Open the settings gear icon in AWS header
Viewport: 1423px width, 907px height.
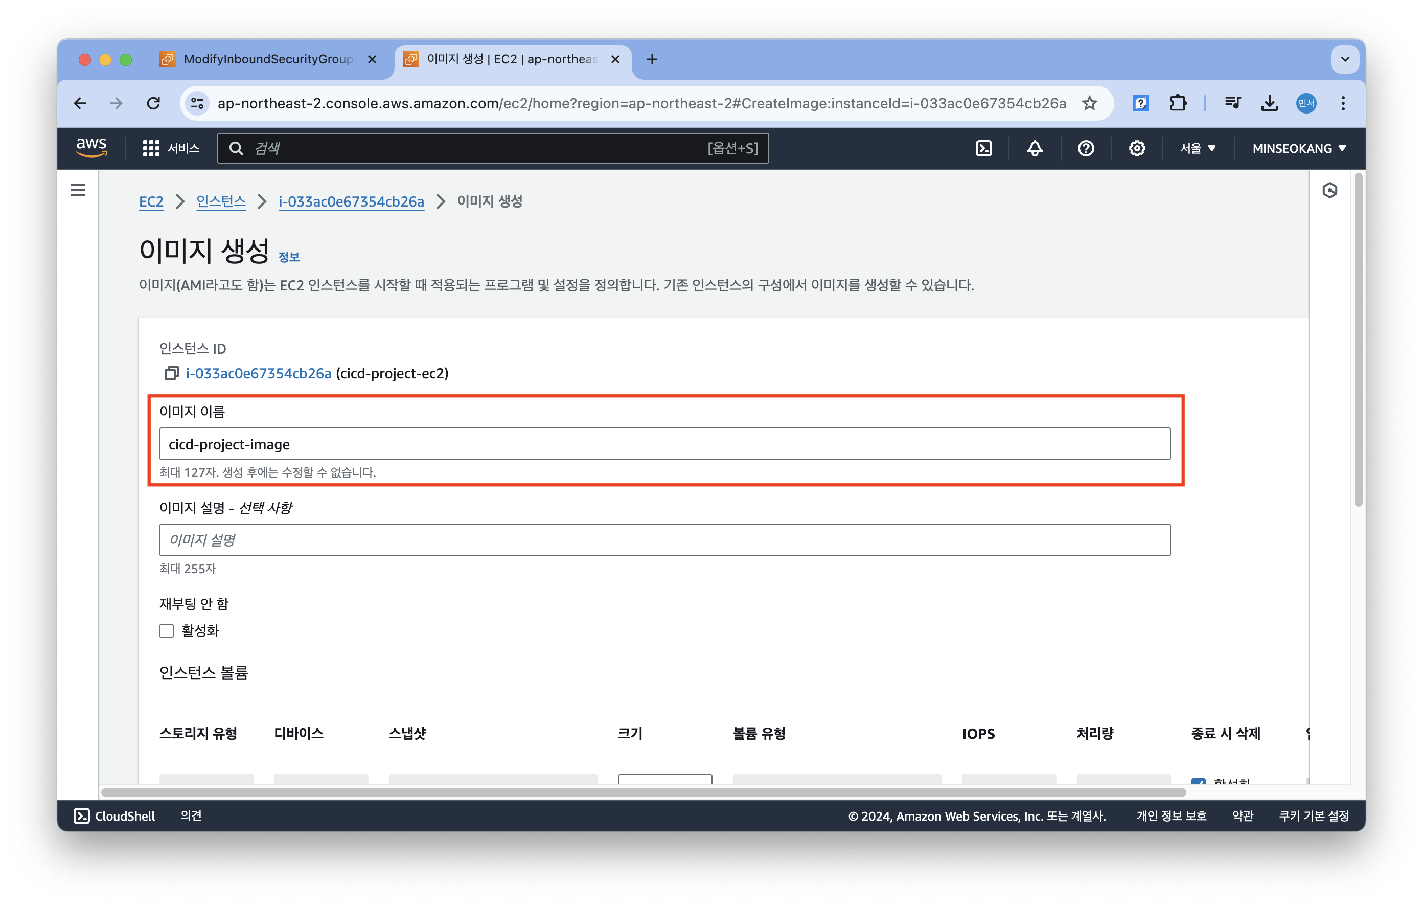pos(1136,148)
